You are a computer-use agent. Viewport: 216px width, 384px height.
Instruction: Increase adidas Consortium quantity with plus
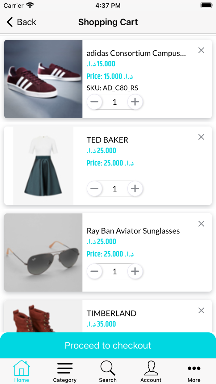click(135, 102)
